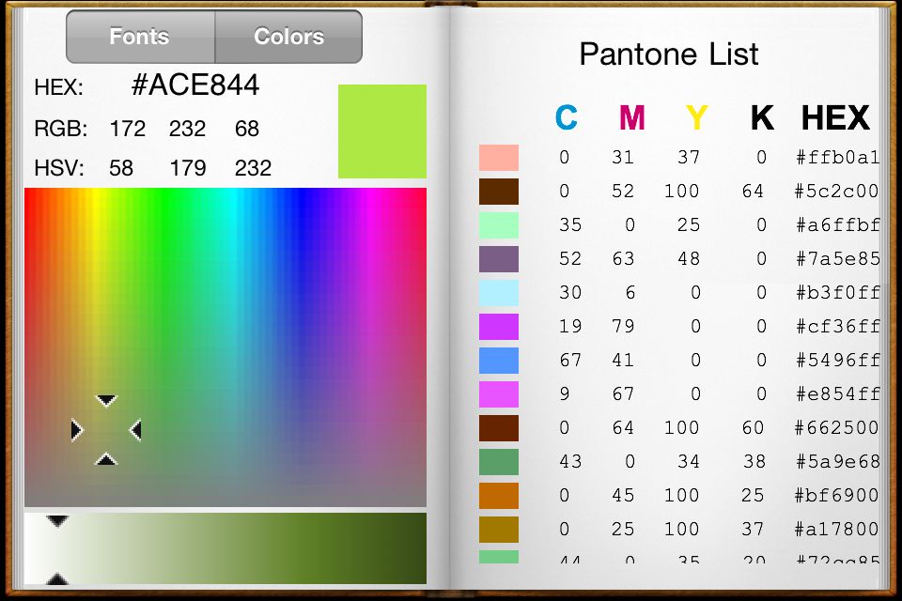The image size is (902, 601).
Task: Click inside the rainbow hue-saturation color field
Action: click(x=225, y=347)
